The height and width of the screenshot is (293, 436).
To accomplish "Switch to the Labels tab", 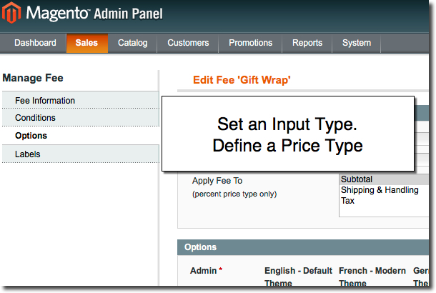I will pos(80,154).
